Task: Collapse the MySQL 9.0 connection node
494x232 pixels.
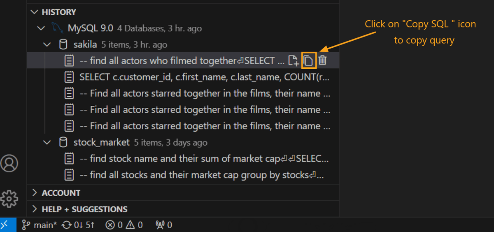Action: click(x=40, y=28)
